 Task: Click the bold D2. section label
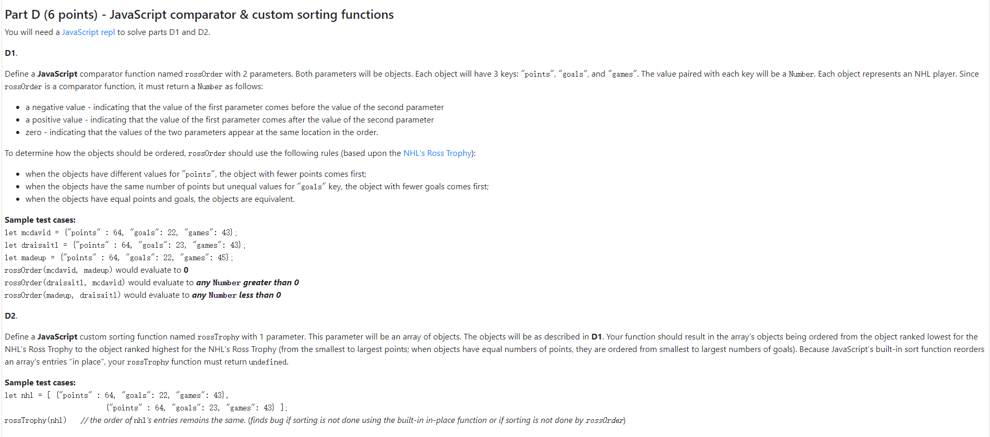tap(11, 316)
